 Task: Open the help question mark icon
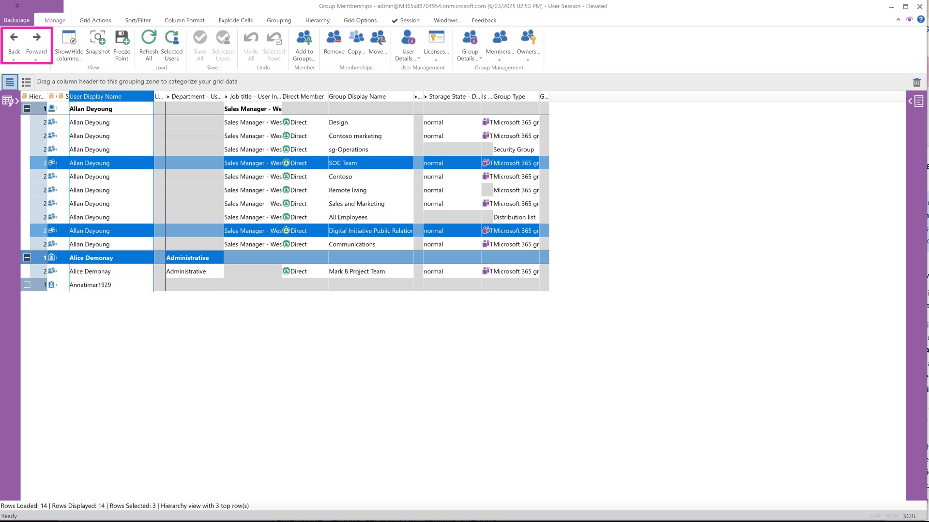click(921, 20)
